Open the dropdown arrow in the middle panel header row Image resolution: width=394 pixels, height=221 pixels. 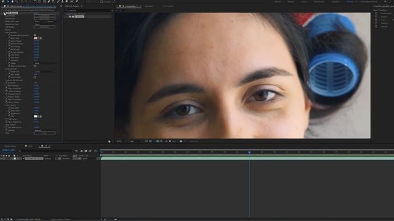pos(112,10)
